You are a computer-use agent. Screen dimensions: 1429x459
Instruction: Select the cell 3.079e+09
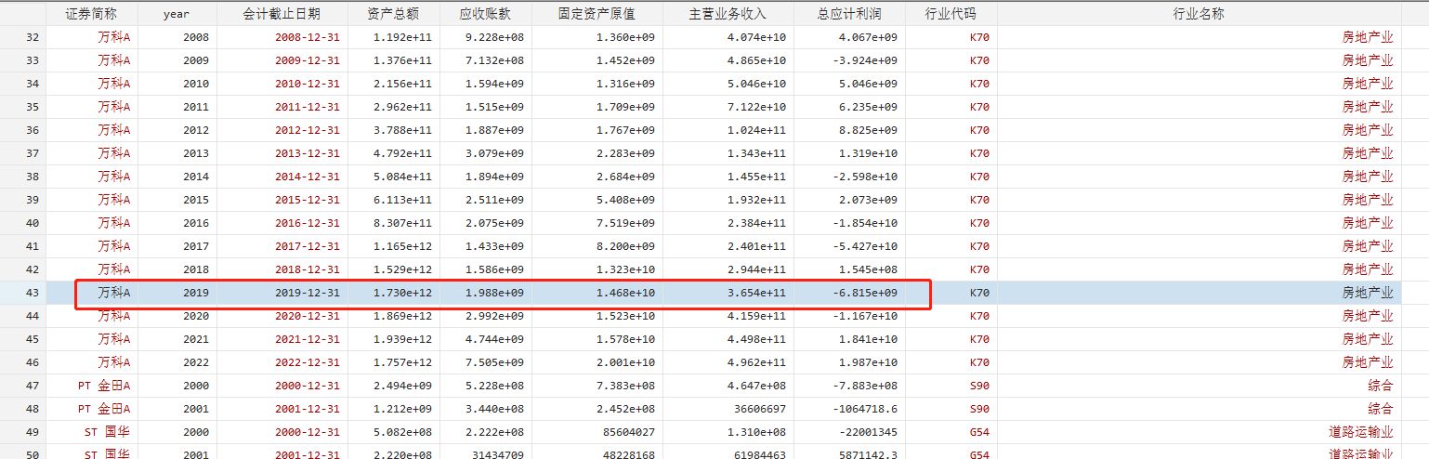click(x=494, y=153)
